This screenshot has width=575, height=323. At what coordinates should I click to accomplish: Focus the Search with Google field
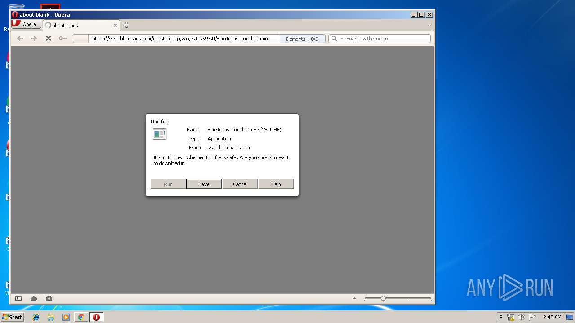click(387, 39)
